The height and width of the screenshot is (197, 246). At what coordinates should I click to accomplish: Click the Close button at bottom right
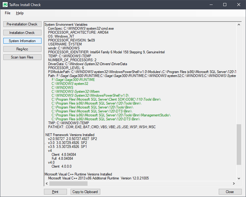click(x=230, y=192)
